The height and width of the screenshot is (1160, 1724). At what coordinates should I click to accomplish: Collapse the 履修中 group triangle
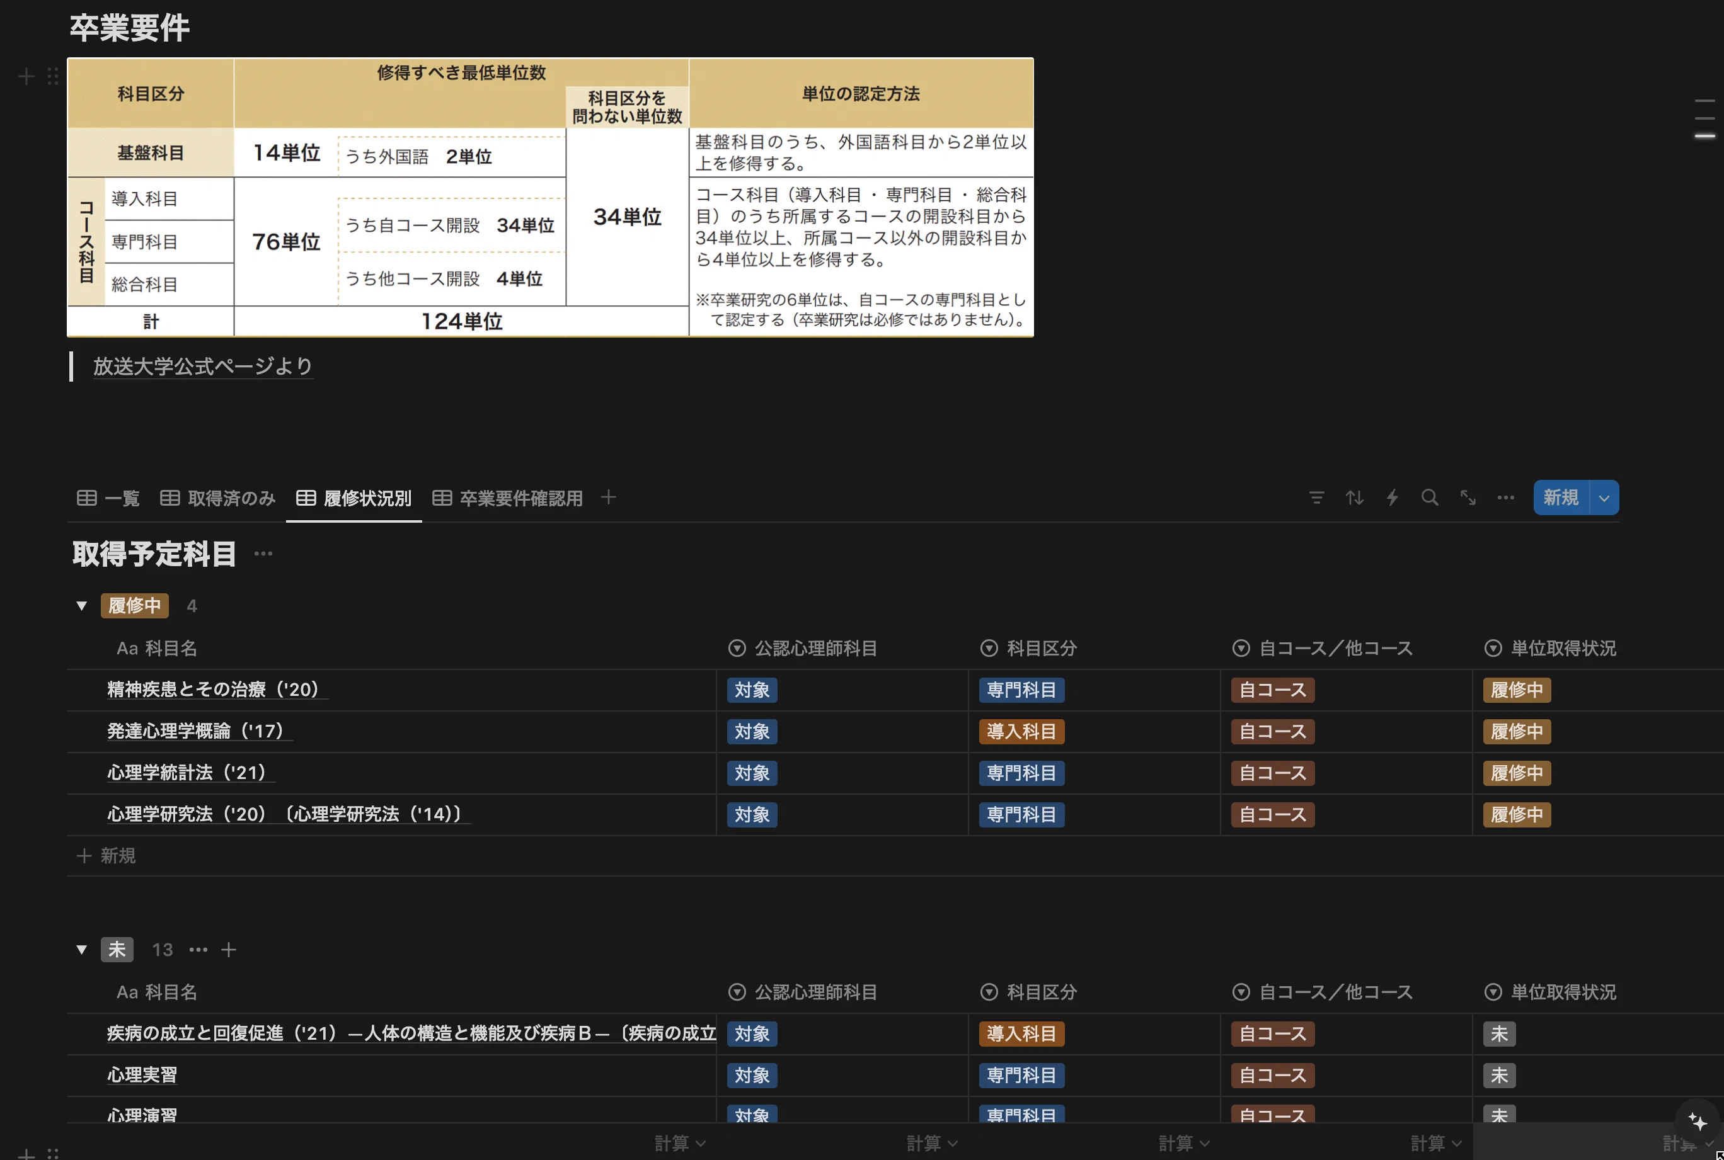click(81, 606)
